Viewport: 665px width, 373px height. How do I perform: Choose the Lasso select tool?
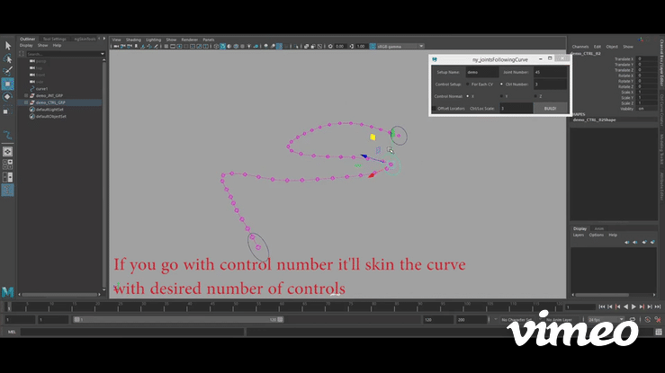coord(7,58)
